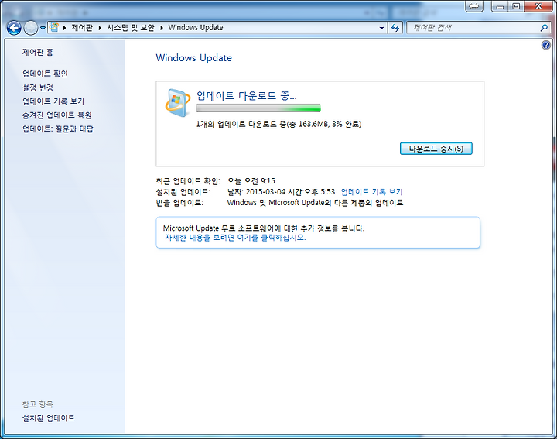557x439 pixels.
Task: Click the window resize arrows title bar button
Action: 473,6
